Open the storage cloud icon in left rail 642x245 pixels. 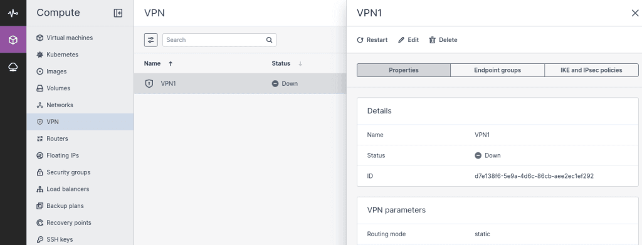(x=13, y=66)
